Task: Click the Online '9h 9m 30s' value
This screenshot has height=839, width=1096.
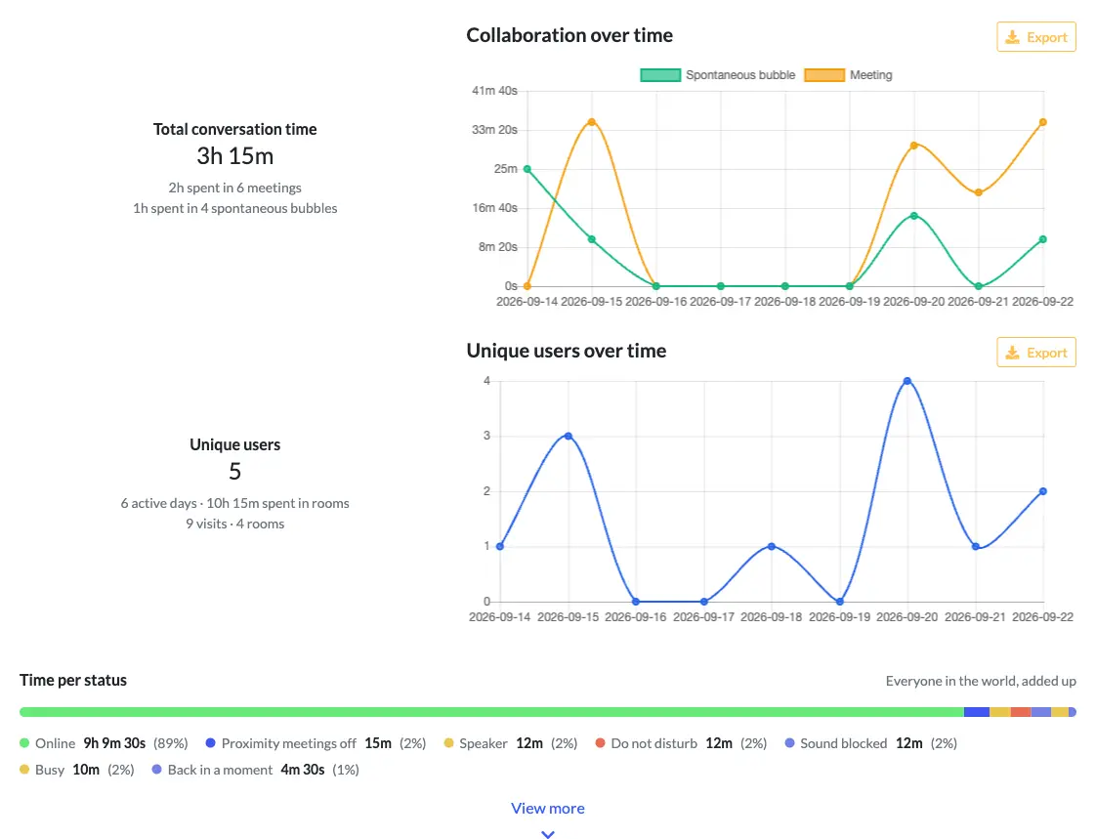Action: point(114,743)
